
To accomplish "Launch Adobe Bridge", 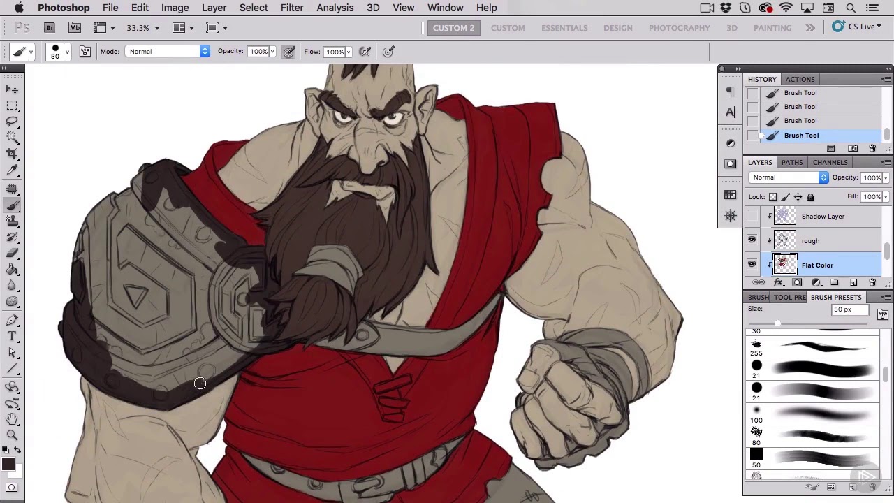I will pyautogui.click(x=50, y=28).
